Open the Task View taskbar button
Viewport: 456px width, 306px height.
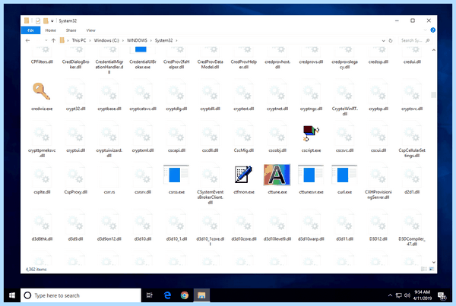(150, 295)
